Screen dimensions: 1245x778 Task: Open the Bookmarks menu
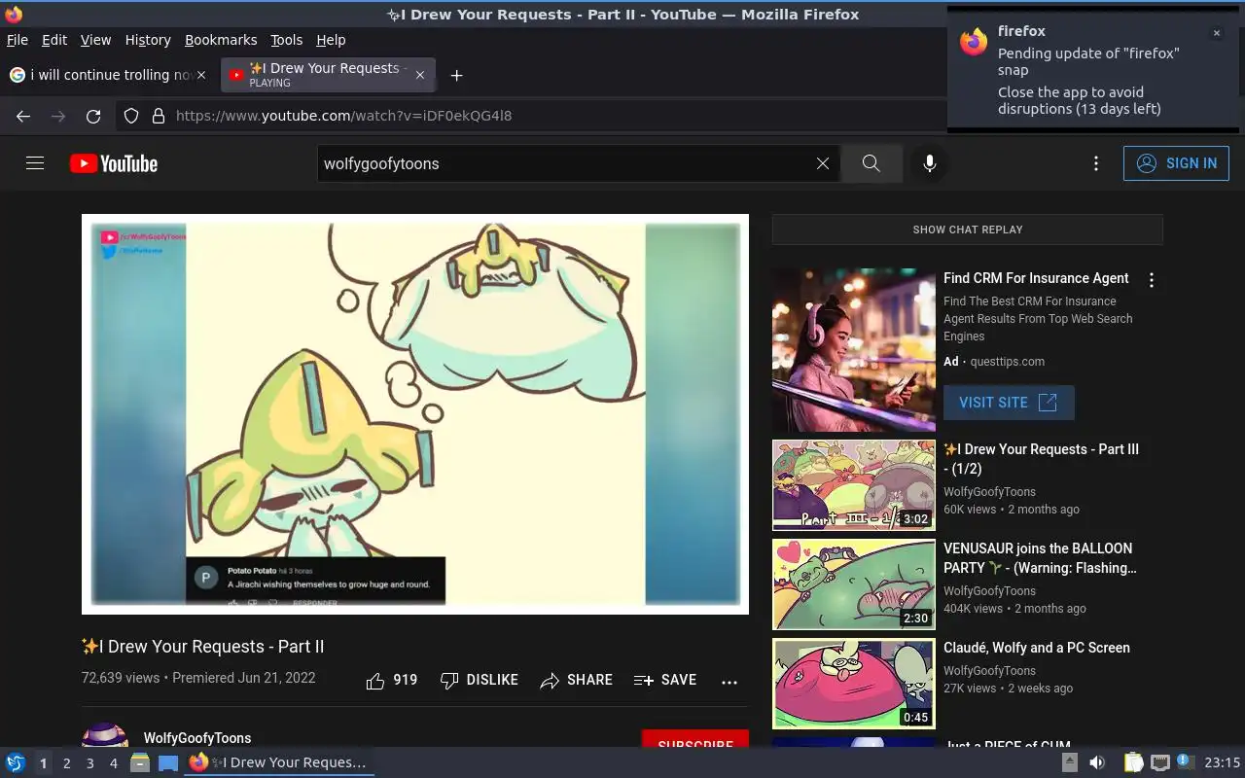[221, 40]
